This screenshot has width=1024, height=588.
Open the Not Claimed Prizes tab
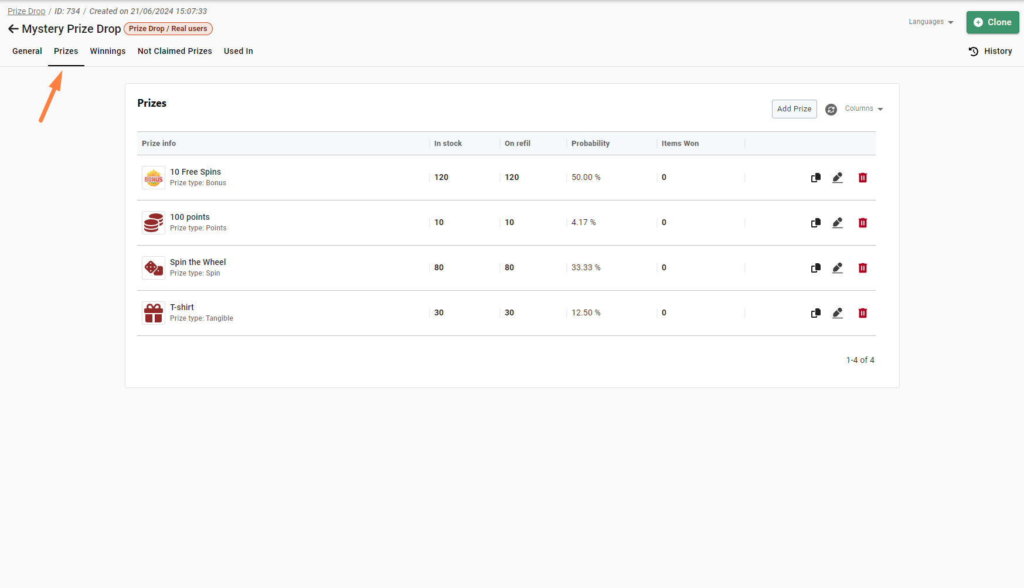[175, 51]
